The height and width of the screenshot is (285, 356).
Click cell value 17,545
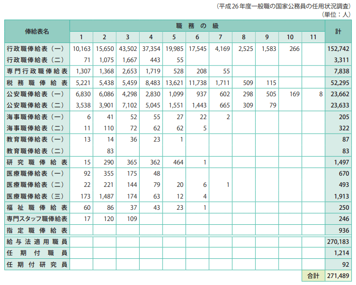[198, 49]
